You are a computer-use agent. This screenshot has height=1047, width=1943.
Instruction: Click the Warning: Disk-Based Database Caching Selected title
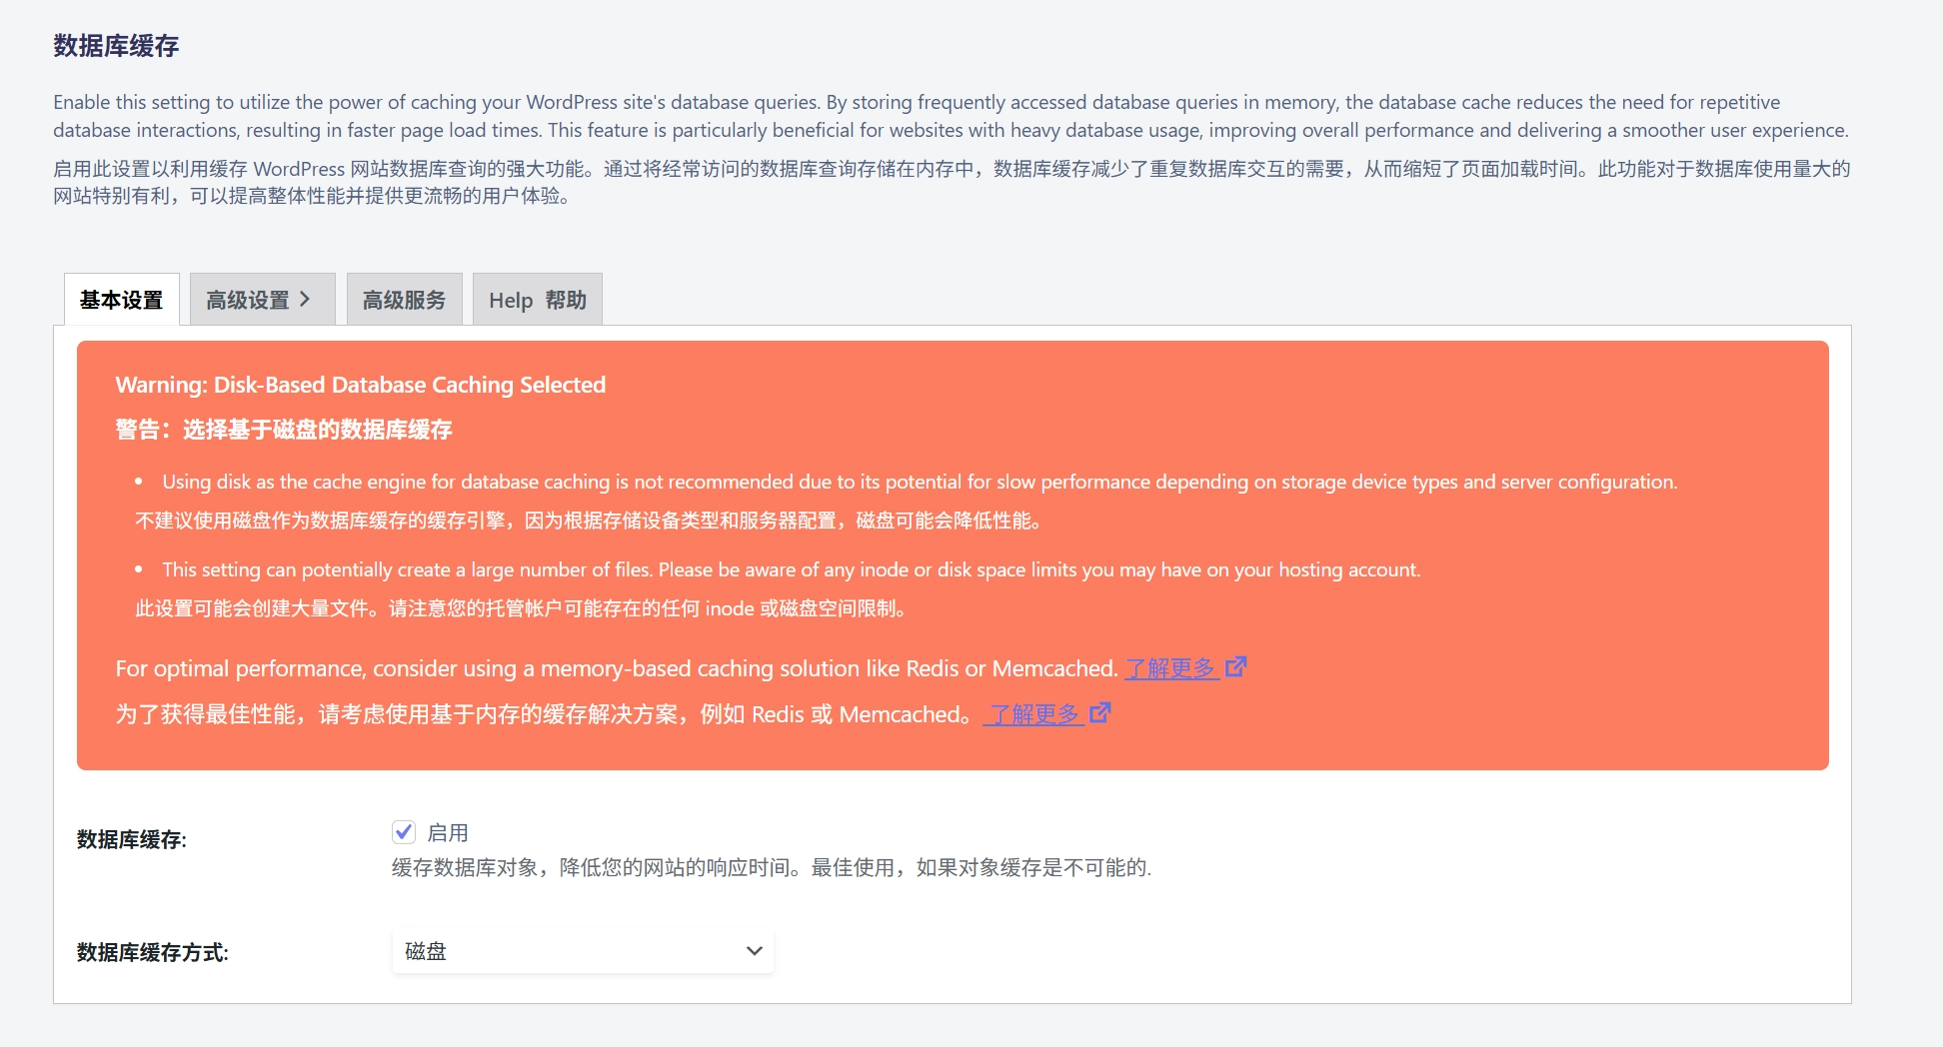coord(361,385)
